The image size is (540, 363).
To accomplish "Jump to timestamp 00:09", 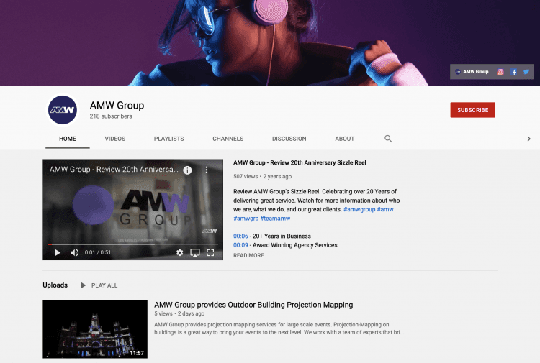I will [x=240, y=245].
